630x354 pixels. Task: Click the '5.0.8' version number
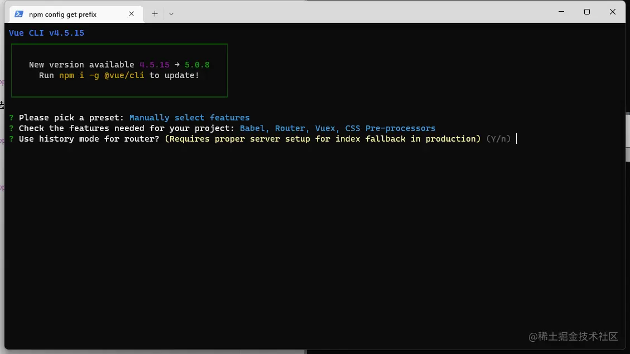tap(197, 65)
